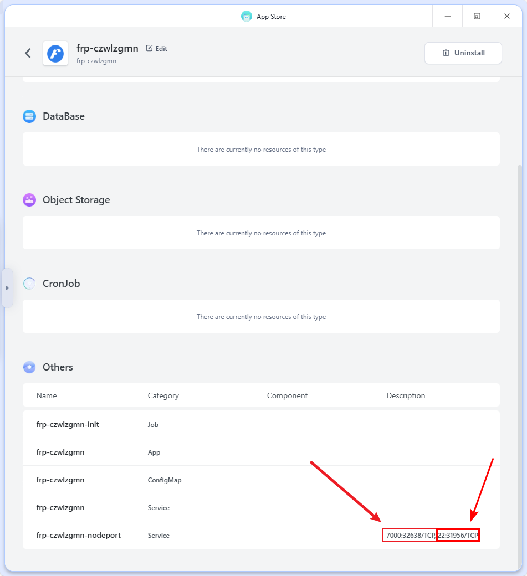Click the Edit link next to app name

click(161, 49)
